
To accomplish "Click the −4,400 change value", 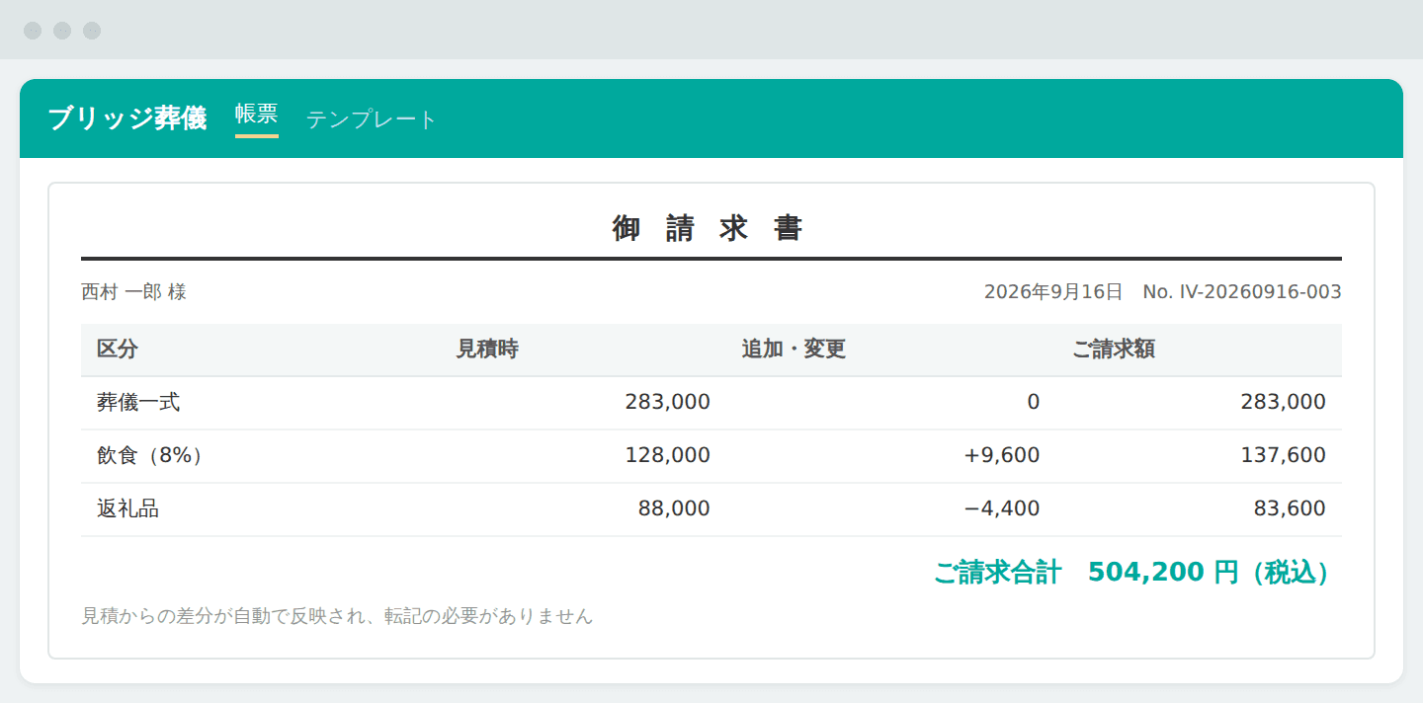I will [1002, 508].
